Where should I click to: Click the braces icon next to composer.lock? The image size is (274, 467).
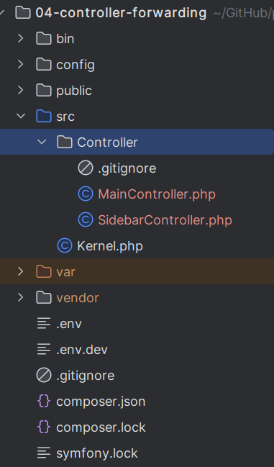44,427
